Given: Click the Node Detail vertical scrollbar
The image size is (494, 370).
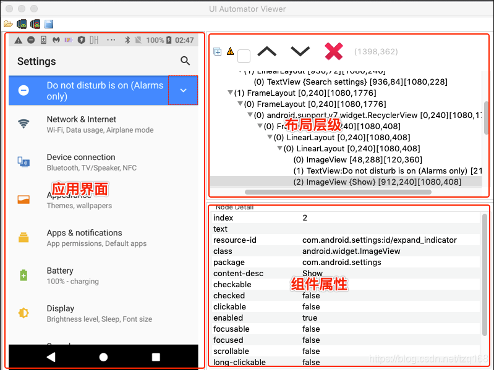Looking at the screenshot, I should tap(485, 275).
